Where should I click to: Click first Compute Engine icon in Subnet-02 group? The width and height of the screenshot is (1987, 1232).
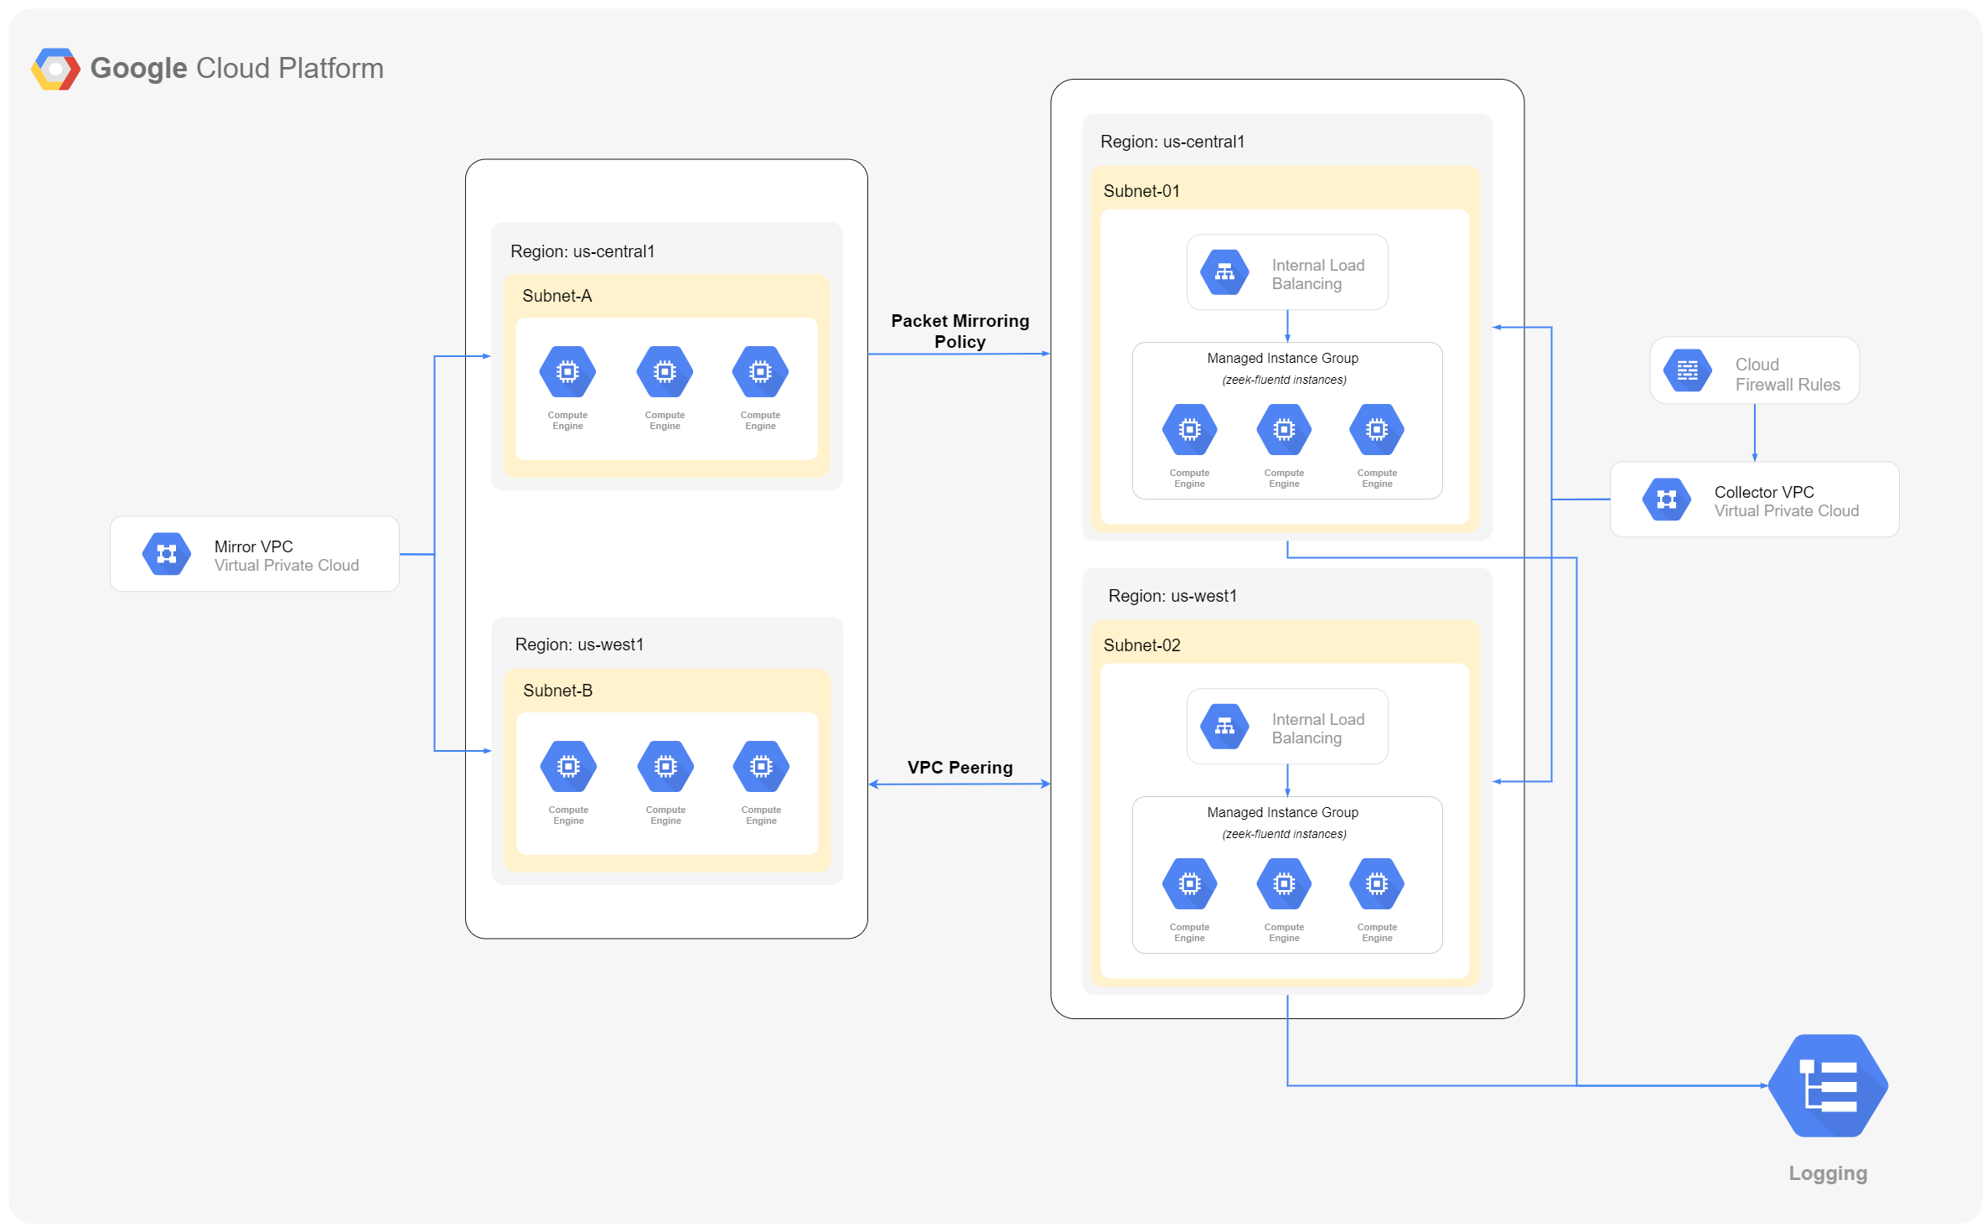[x=1189, y=884]
